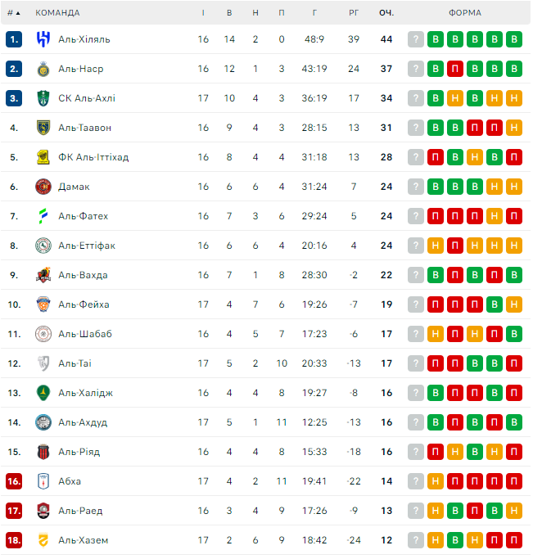Click the red position badge 16 for Абха

click(14, 481)
